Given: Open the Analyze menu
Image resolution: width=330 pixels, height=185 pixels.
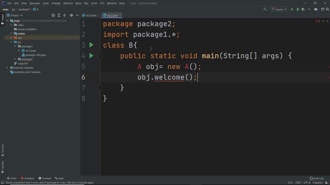Looking at the screenshot, I should pos(56,4).
